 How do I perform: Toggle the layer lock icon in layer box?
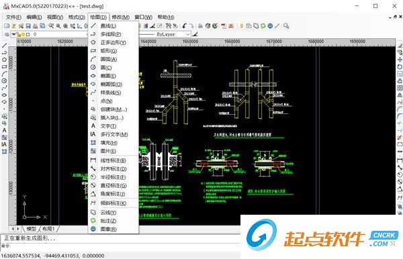click(x=19, y=34)
